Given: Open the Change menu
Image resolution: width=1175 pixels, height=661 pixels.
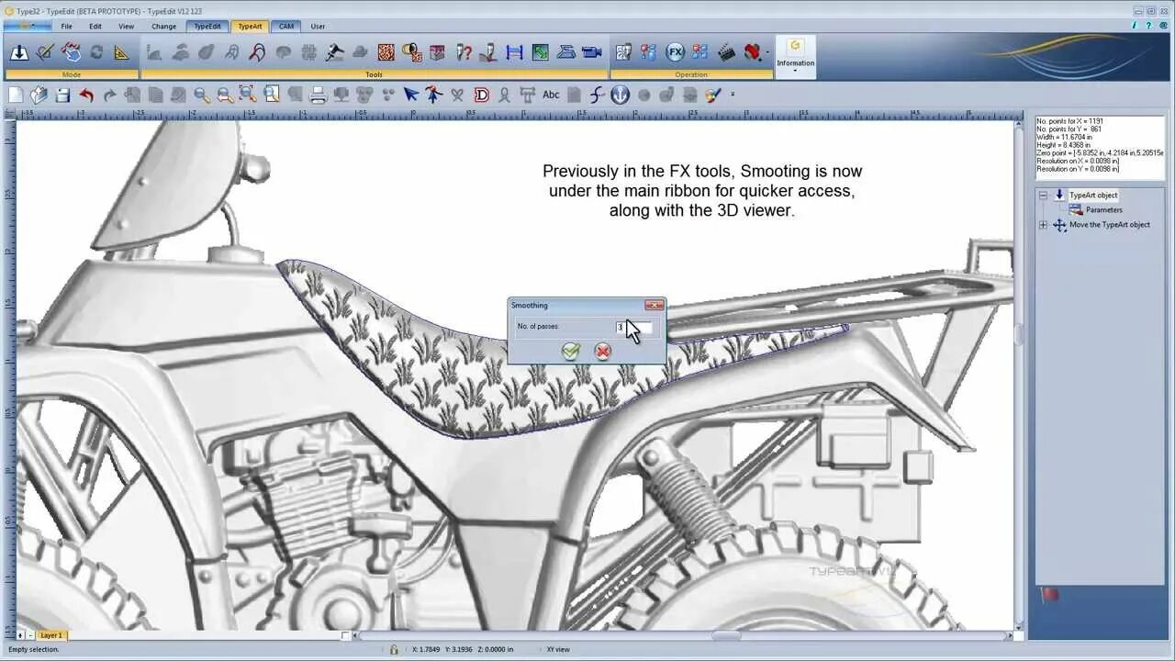Looking at the screenshot, I should tap(163, 26).
